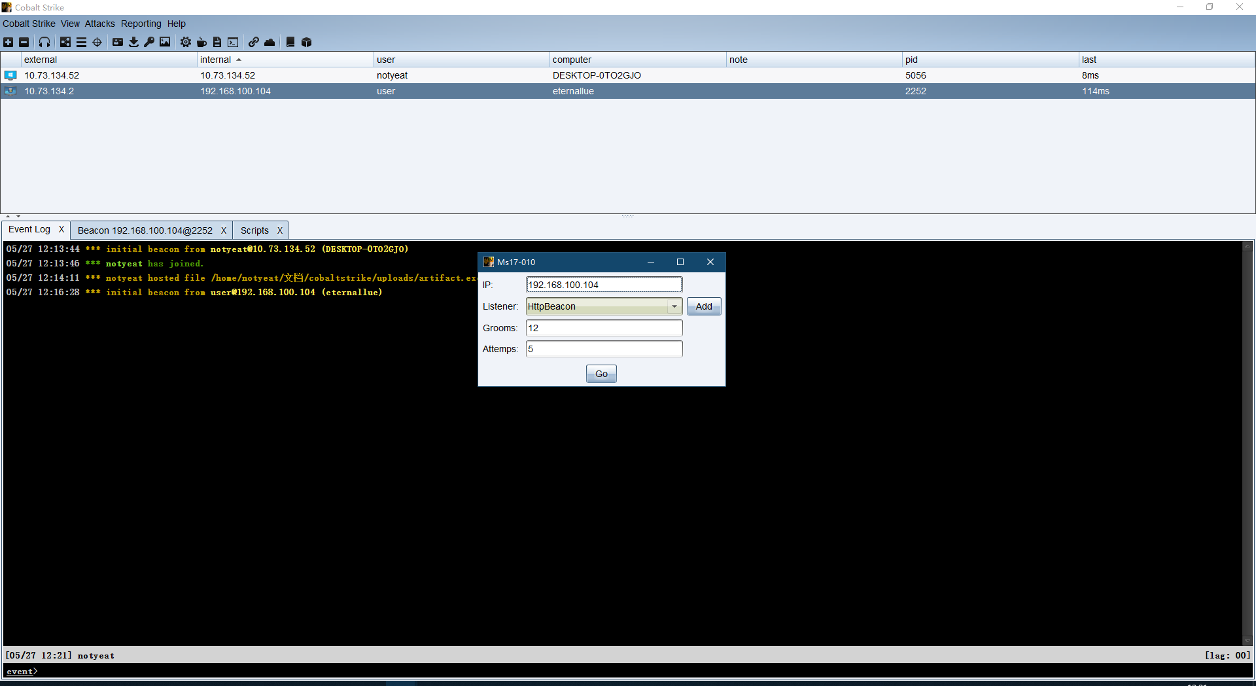Viewport: 1256px width, 686px height.
Task: Open the Help book icon
Action: [290, 42]
